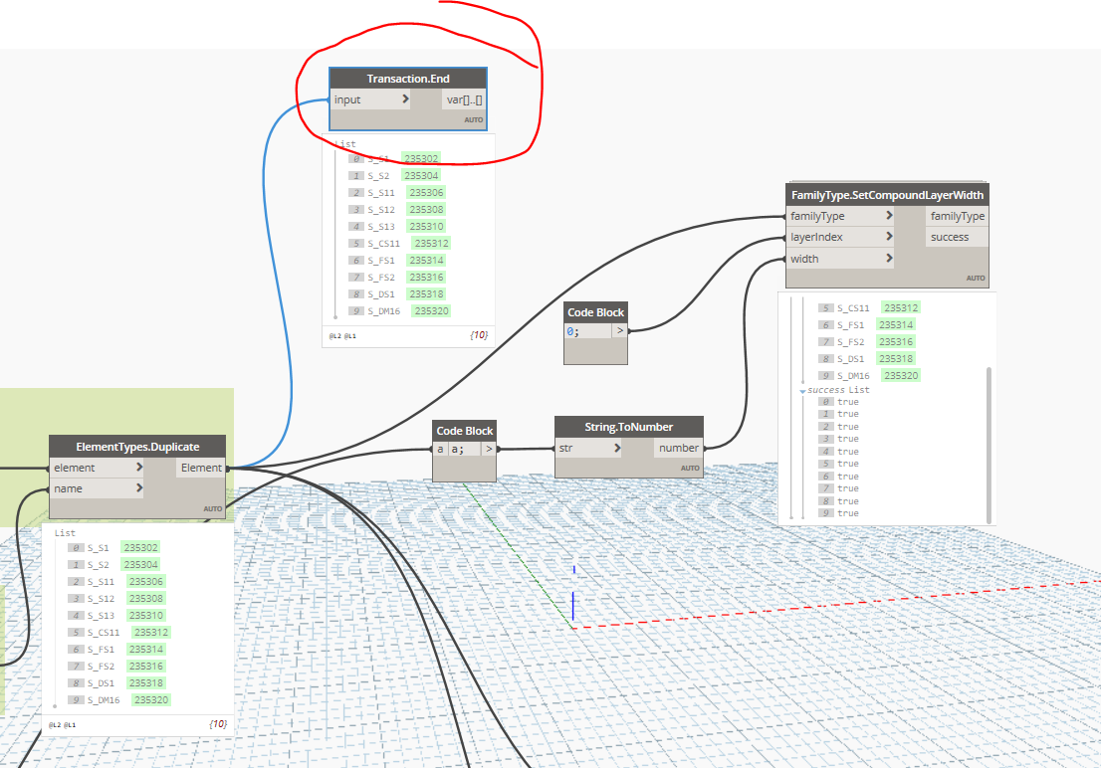Click output arrow of a; code block

(489, 450)
